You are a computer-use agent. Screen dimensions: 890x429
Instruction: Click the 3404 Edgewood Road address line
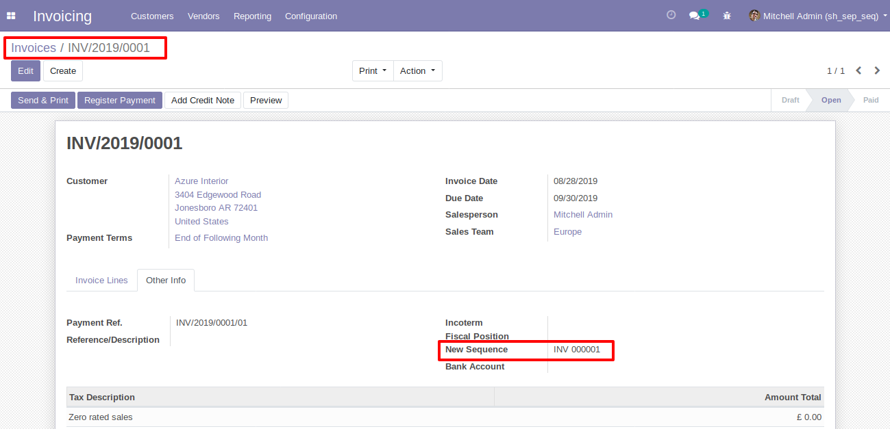[x=218, y=195]
